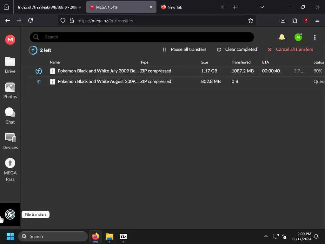Click the Windows taskbar Search box
Viewport: 325px width, 244px height.
[x=53, y=236]
